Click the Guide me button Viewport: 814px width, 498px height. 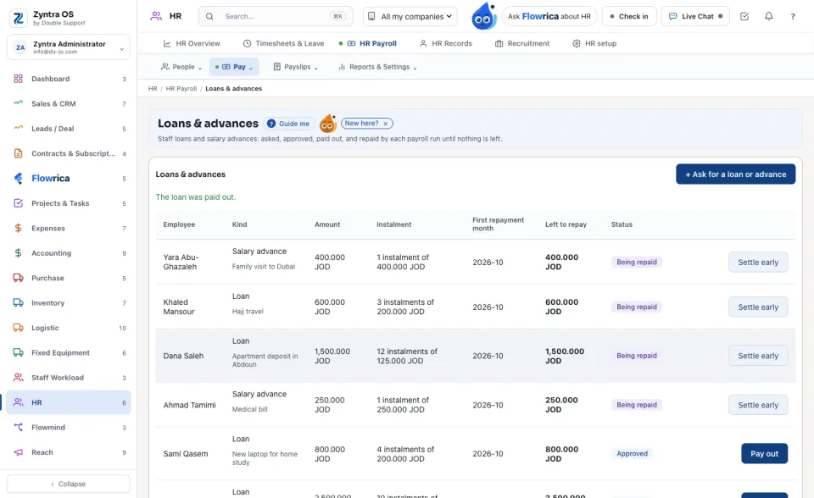(288, 124)
